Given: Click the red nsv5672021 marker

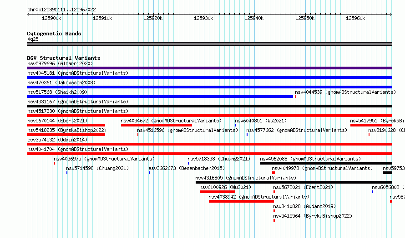Looking at the screenshot, I should [x=274, y=192].
